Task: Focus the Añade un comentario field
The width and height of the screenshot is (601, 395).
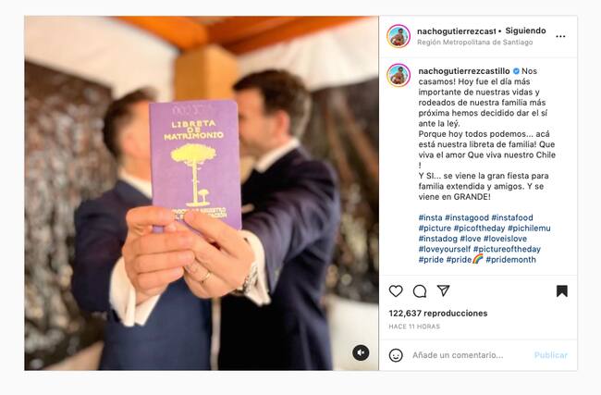Action: point(458,355)
